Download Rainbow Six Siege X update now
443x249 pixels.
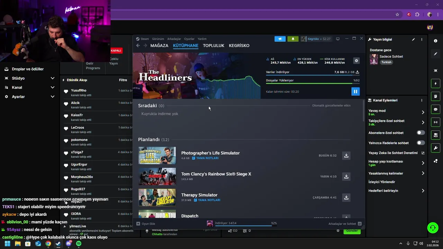pos(346,176)
